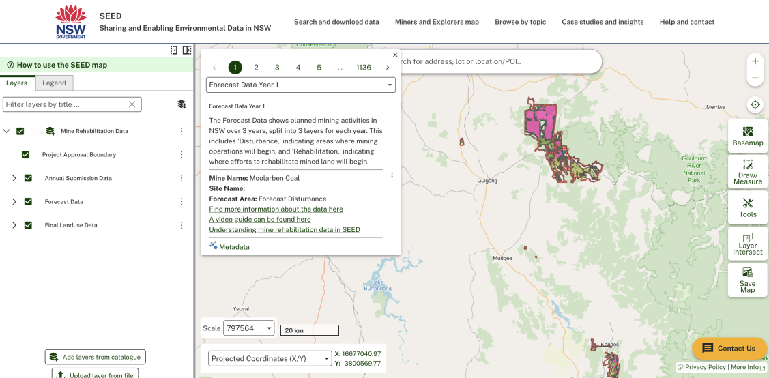The width and height of the screenshot is (769, 378).
Task: Open the Metadata link
Action: pos(229,246)
